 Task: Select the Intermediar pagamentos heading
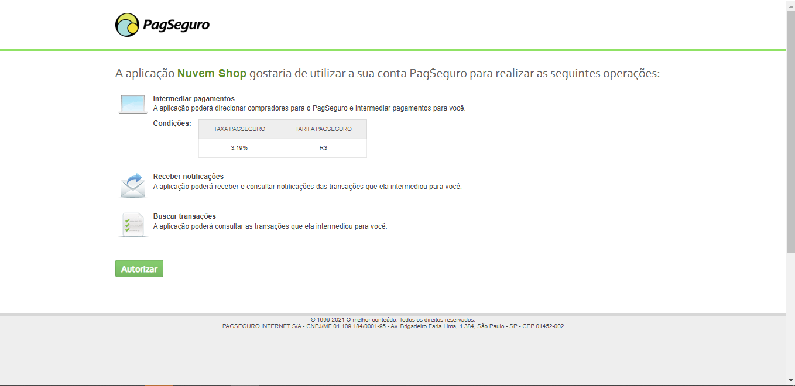pyautogui.click(x=194, y=99)
